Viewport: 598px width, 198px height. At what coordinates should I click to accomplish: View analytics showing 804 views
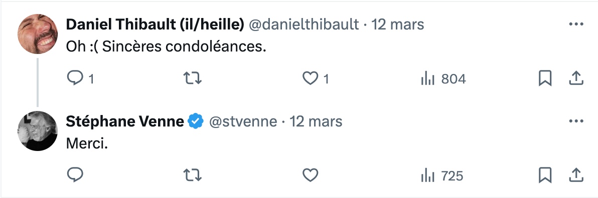[x=443, y=79]
